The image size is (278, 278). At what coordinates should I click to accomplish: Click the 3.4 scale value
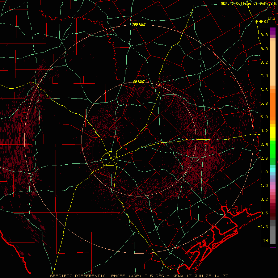[x=264, y=145]
